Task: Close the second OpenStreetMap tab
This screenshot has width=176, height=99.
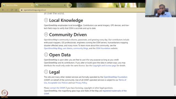Action: point(65,5)
